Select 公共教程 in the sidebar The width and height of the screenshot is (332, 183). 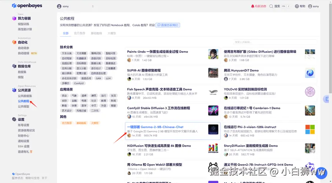pyautogui.click(x=23, y=101)
